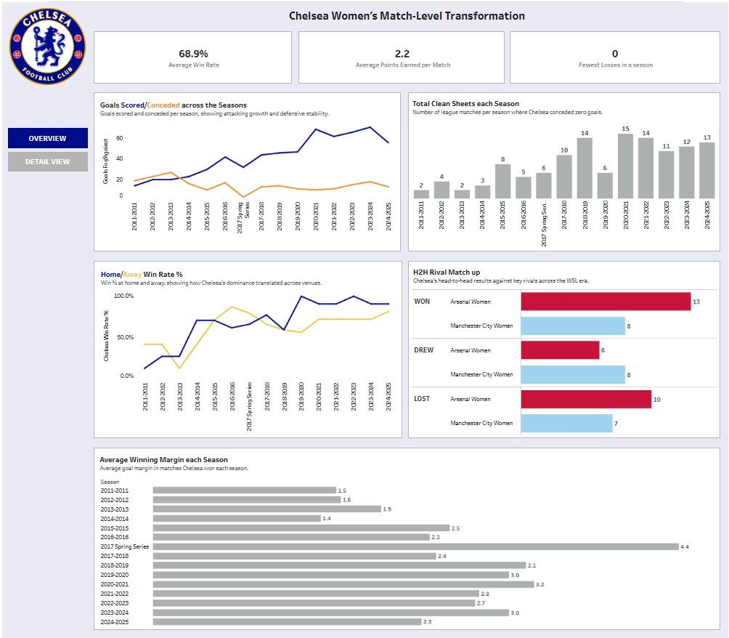Click the 2017 Spring Series winning margin bar
Screen dimensions: 729x638
pyautogui.click(x=415, y=546)
